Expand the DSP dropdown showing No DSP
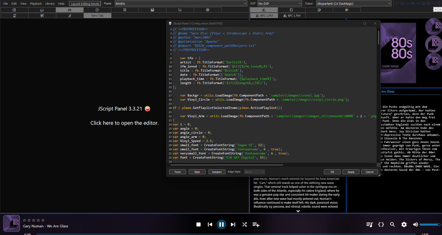This screenshot has height=235, width=442. [x=279, y=3]
